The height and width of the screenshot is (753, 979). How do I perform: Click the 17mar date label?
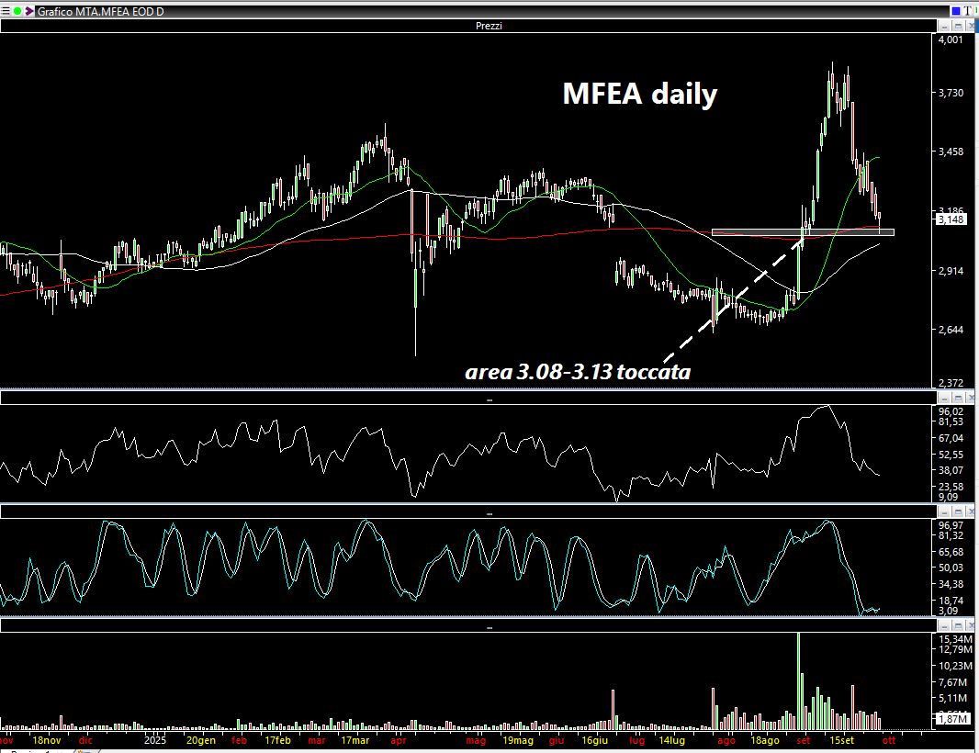(354, 740)
